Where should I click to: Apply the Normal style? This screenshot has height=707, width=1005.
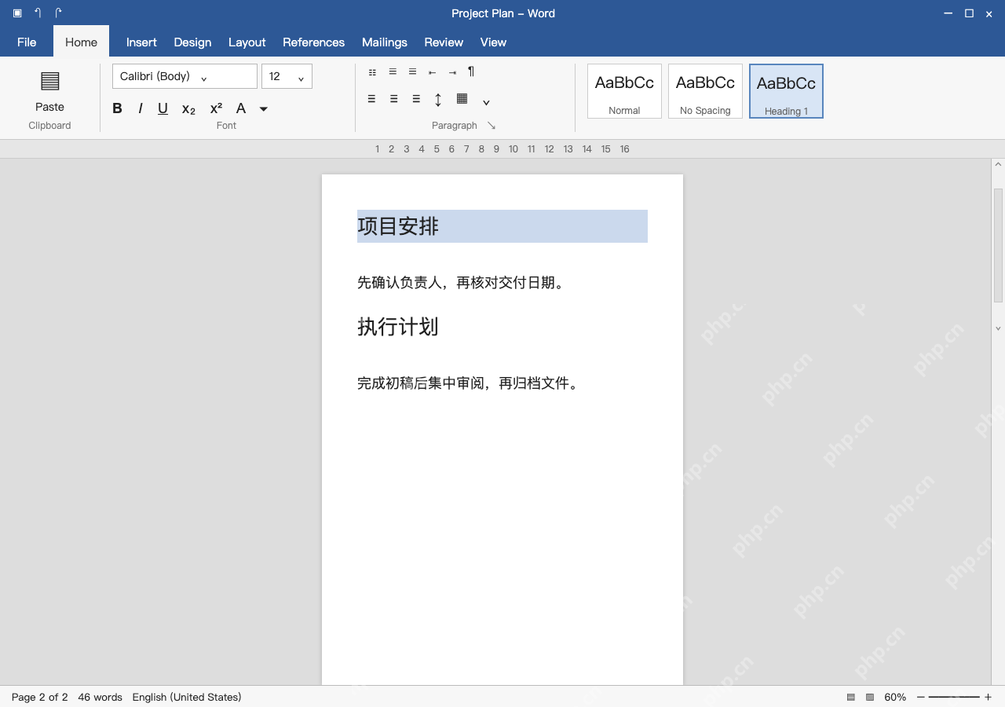pyautogui.click(x=624, y=91)
